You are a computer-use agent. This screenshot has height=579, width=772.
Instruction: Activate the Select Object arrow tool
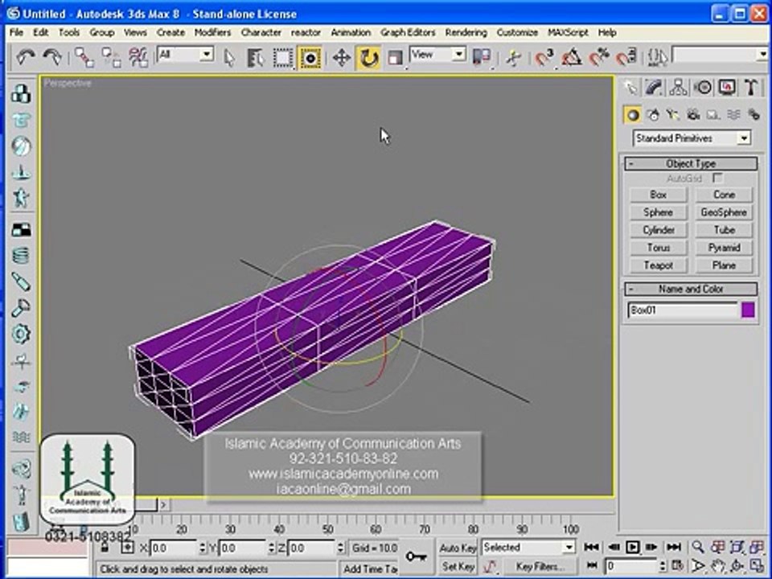pos(229,58)
